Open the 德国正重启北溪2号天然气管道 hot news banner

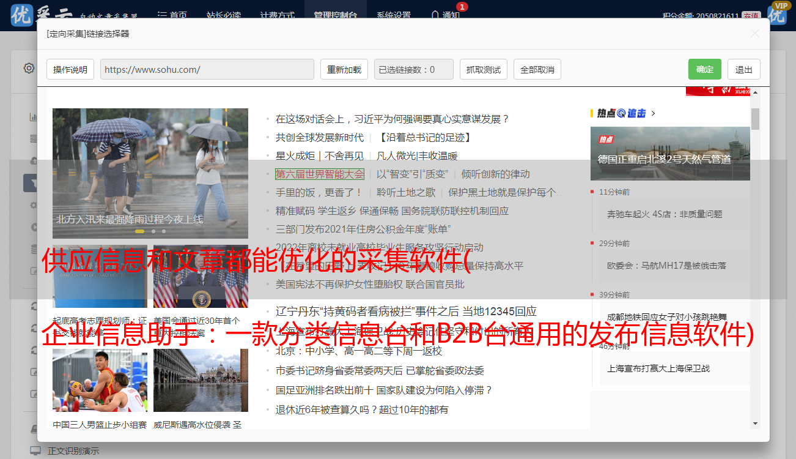[669, 153]
